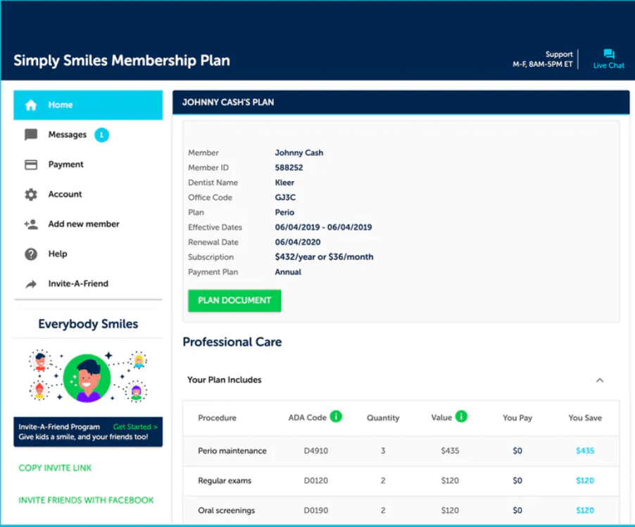This screenshot has height=527, width=635.
Task: Click the Home house icon in sidebar
Action: coord(31,105)
